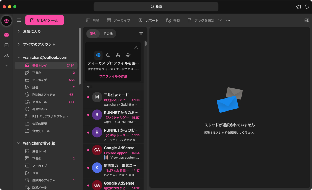Click the search field 検索
Screen dimensions: 312x190
[156, 7]
